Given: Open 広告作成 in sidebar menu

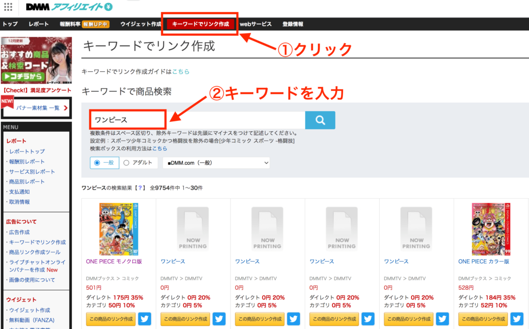Looking at the screenshot, I should (x=19, y=232).
